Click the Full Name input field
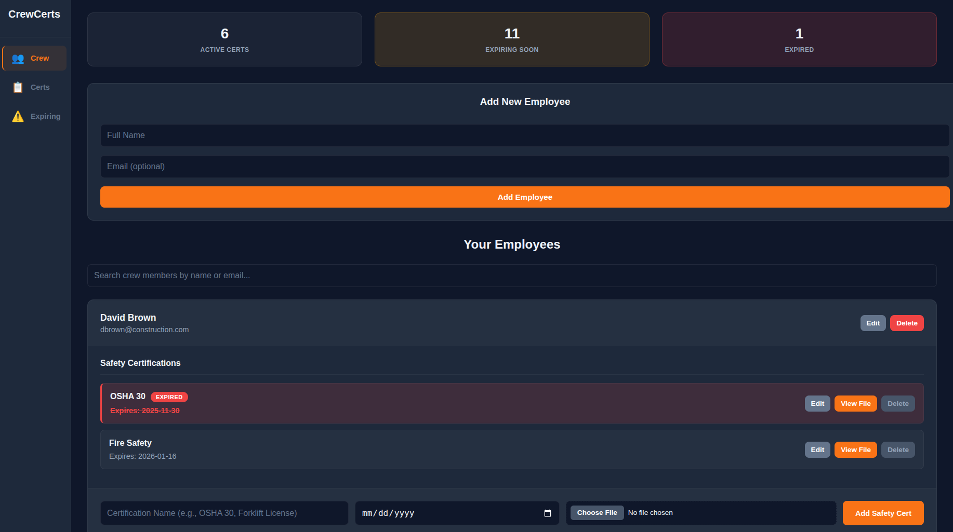Screen dimensions: 953x532 tap(524, 135)
